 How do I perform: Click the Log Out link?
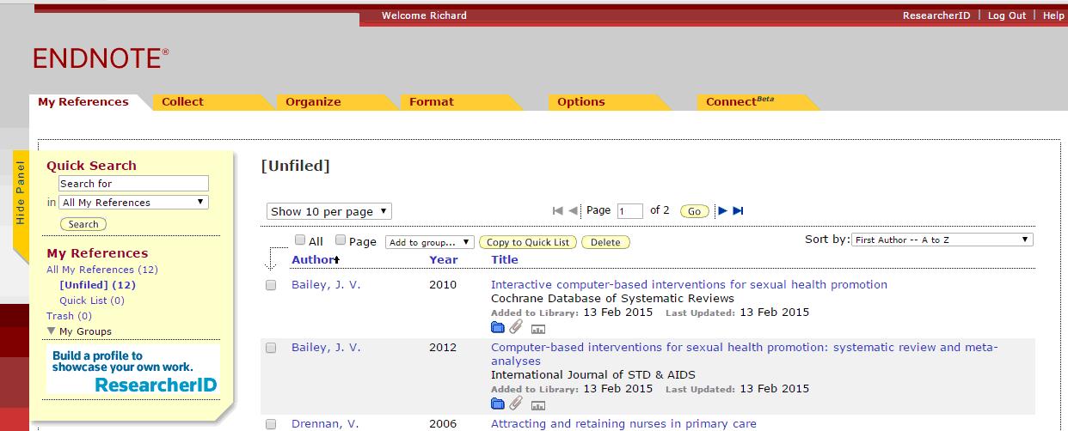tap(1006, 15)
